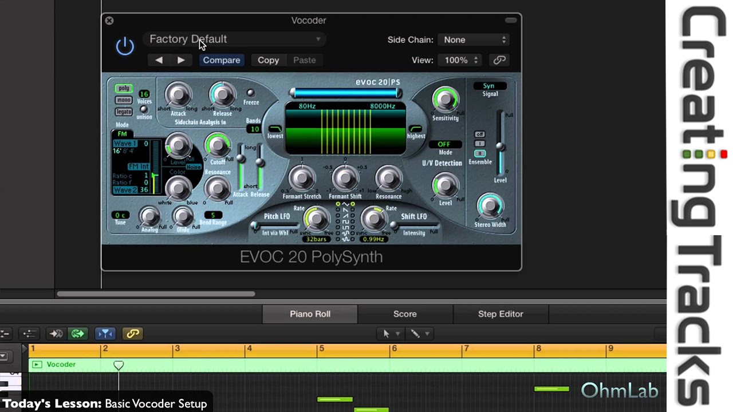Click the Sidechain Analysis Attack knob
Viewport: 733px width, 412px height.
click(x=179, y=95)
